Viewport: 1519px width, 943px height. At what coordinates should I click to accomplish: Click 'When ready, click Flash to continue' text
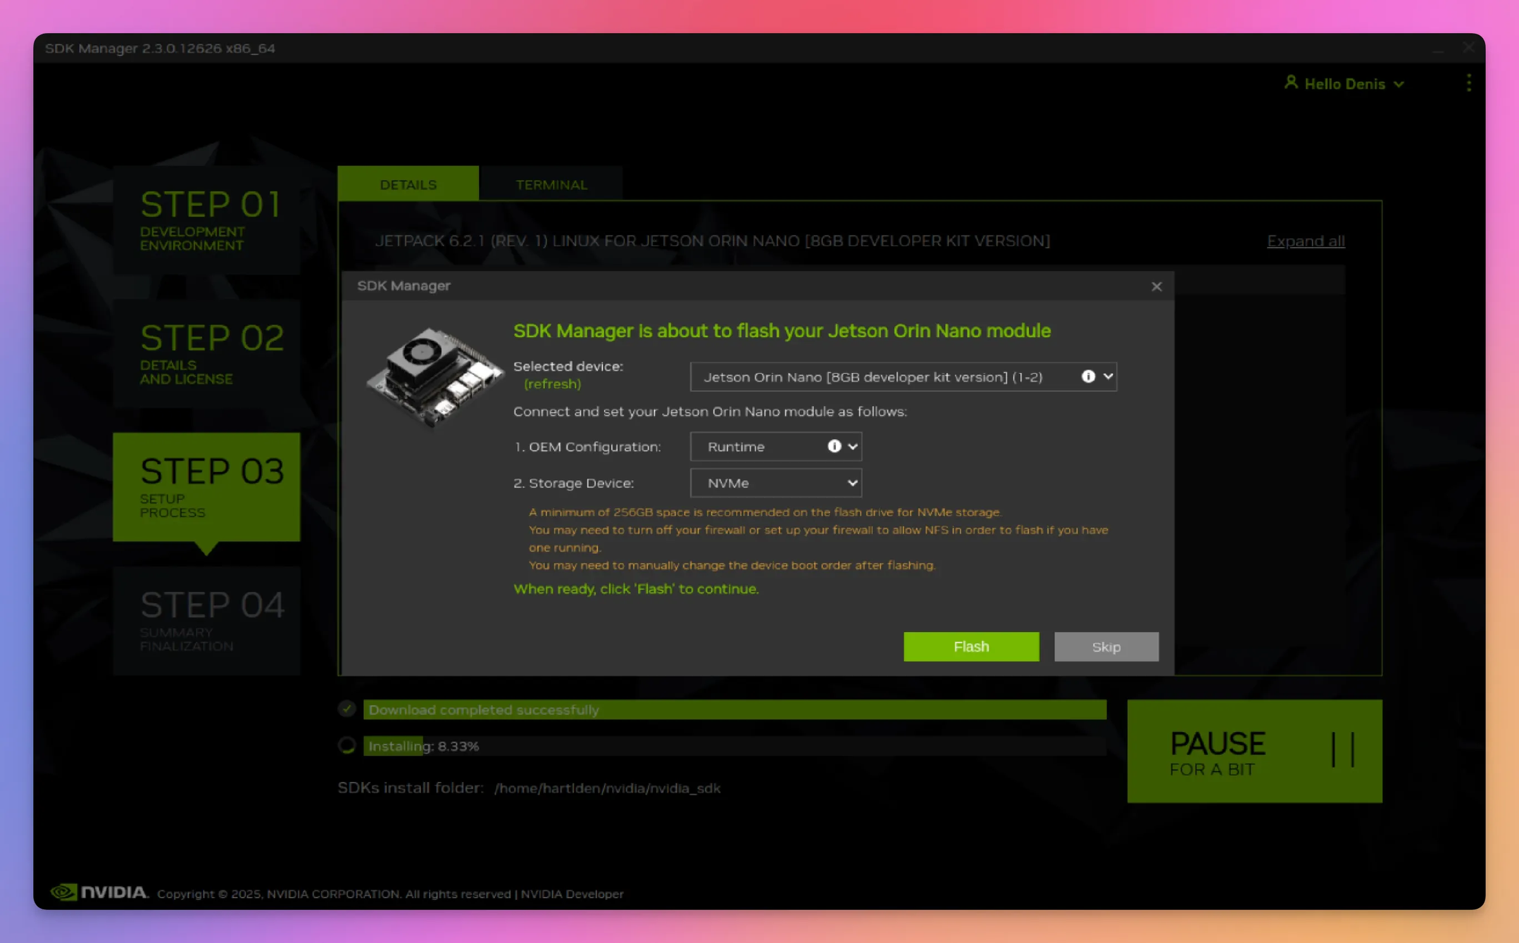[x=636, y=589]
